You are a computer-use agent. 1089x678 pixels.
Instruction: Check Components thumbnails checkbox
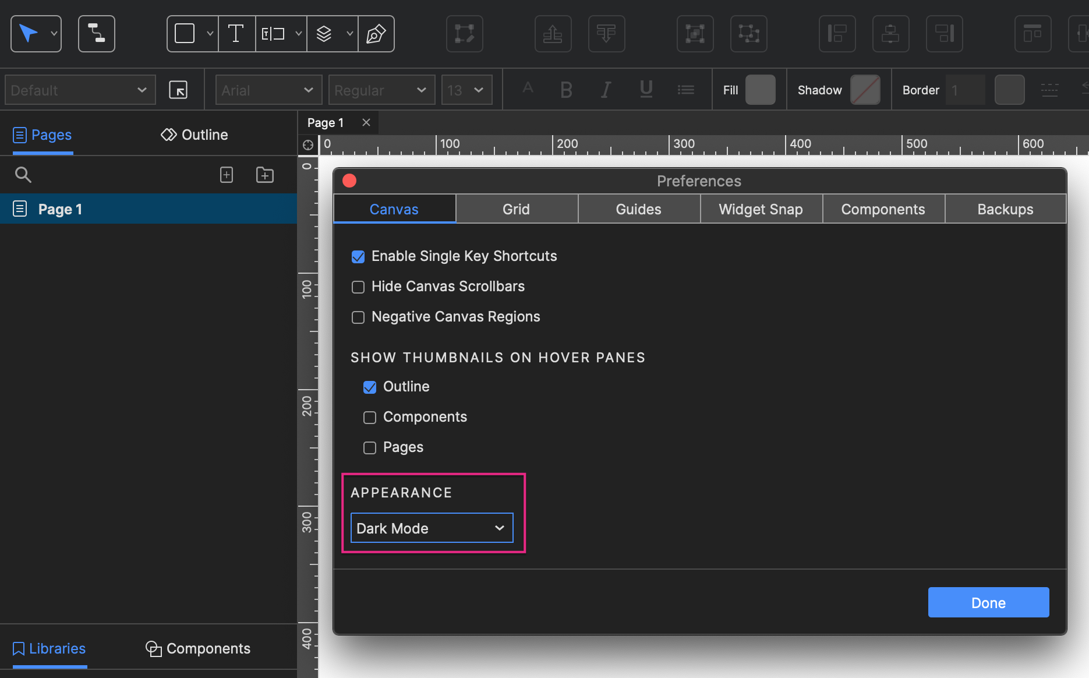(x=370, y=418)
